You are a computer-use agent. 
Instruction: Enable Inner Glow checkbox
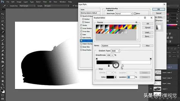[81, 31]
